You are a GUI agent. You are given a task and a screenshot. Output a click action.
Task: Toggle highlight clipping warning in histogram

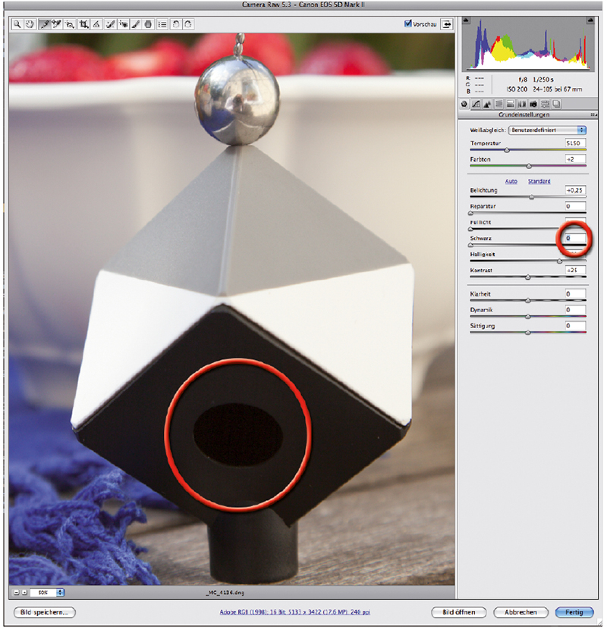click(590, 20)
